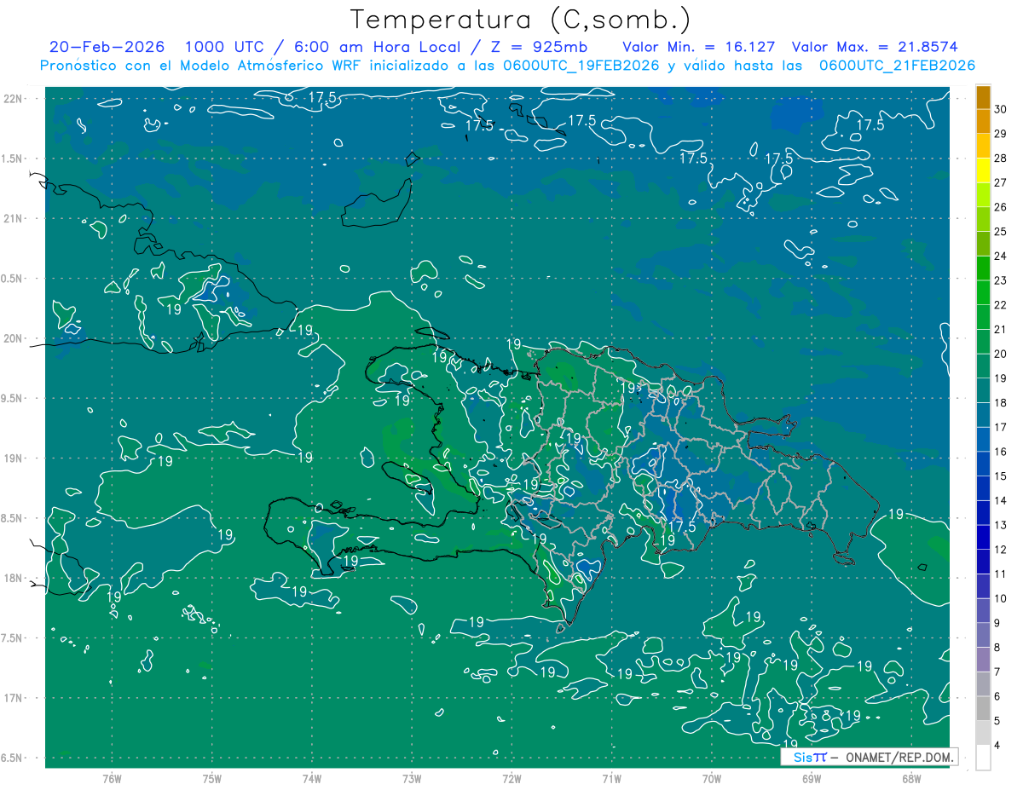Click the Temperatura (C,somb.) map title
1023x790 pixels.
(521, 20)
